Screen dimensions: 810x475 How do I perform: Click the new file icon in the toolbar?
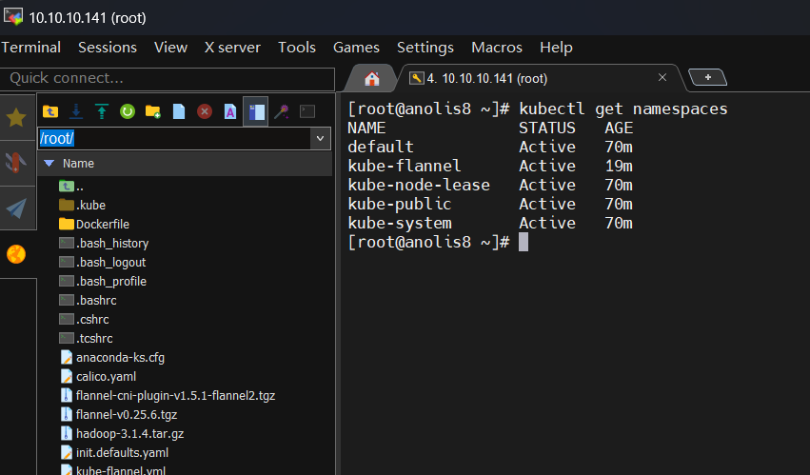coord(179,111)
